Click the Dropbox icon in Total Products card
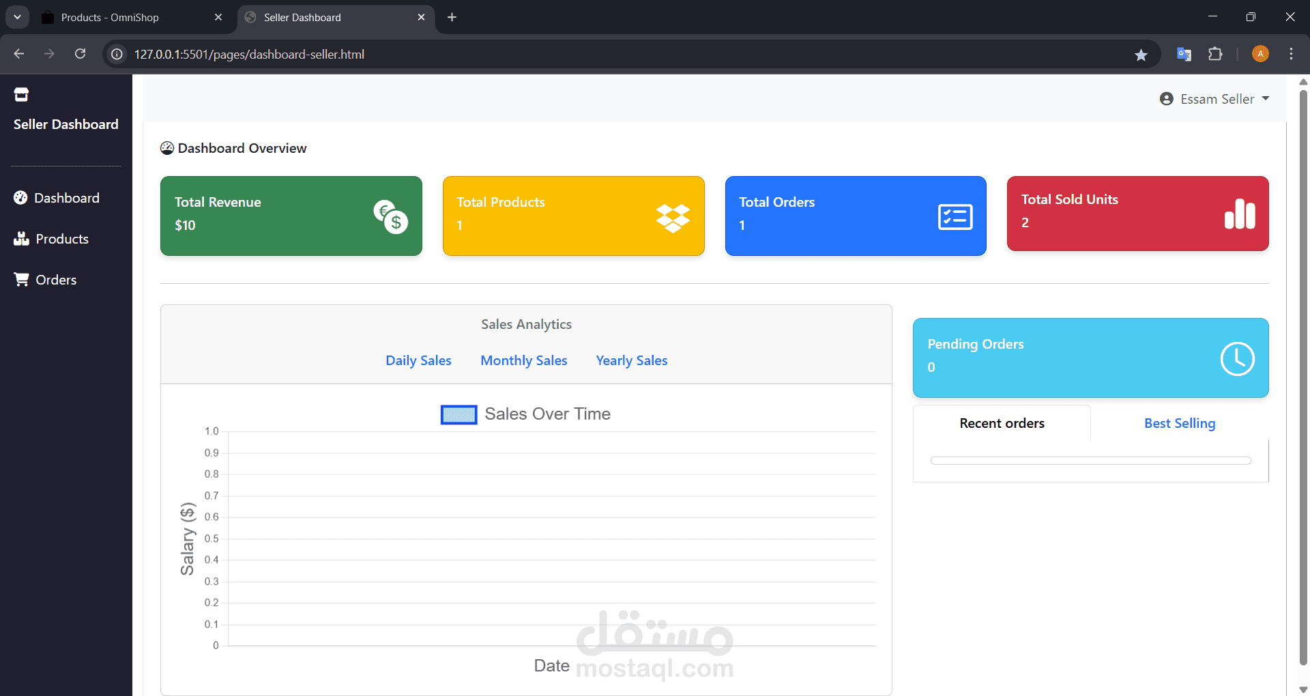Viewport: 1310px width, 696px height. (x=673, y=218)
